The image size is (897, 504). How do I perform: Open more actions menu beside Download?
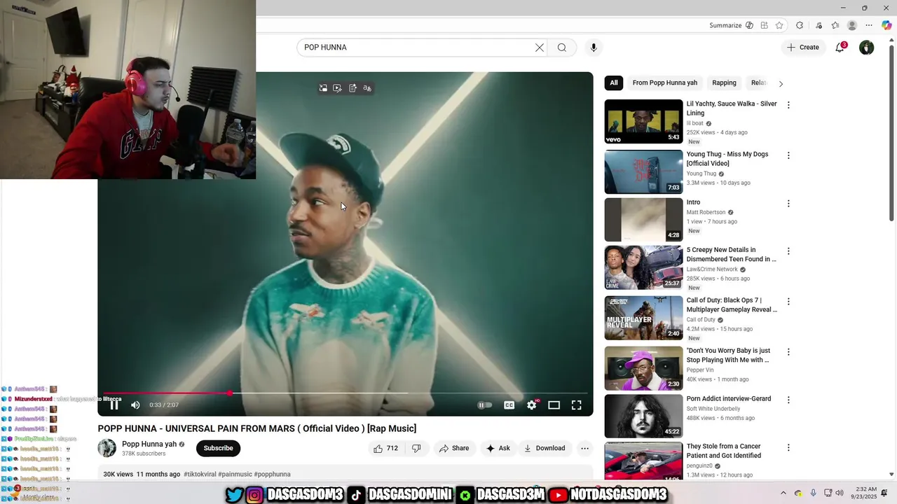point(584,448)
